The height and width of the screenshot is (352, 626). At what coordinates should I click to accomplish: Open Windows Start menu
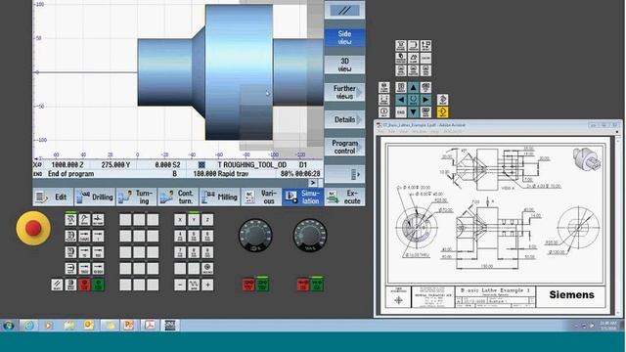(x=9, y=326)
